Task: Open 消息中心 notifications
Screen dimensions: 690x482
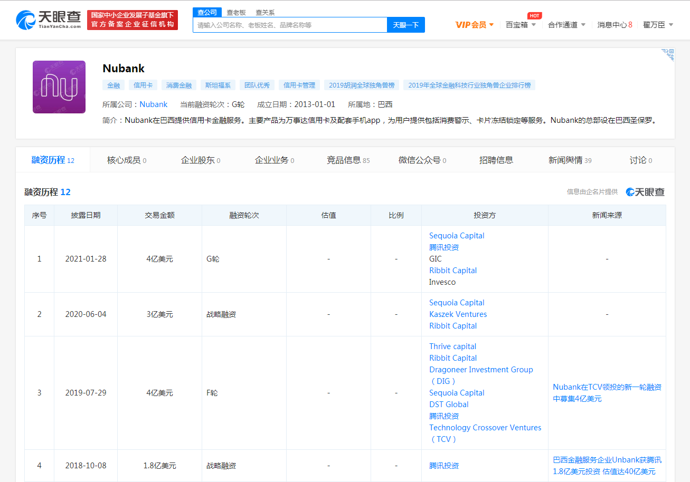Action: (x=615, y=25)
